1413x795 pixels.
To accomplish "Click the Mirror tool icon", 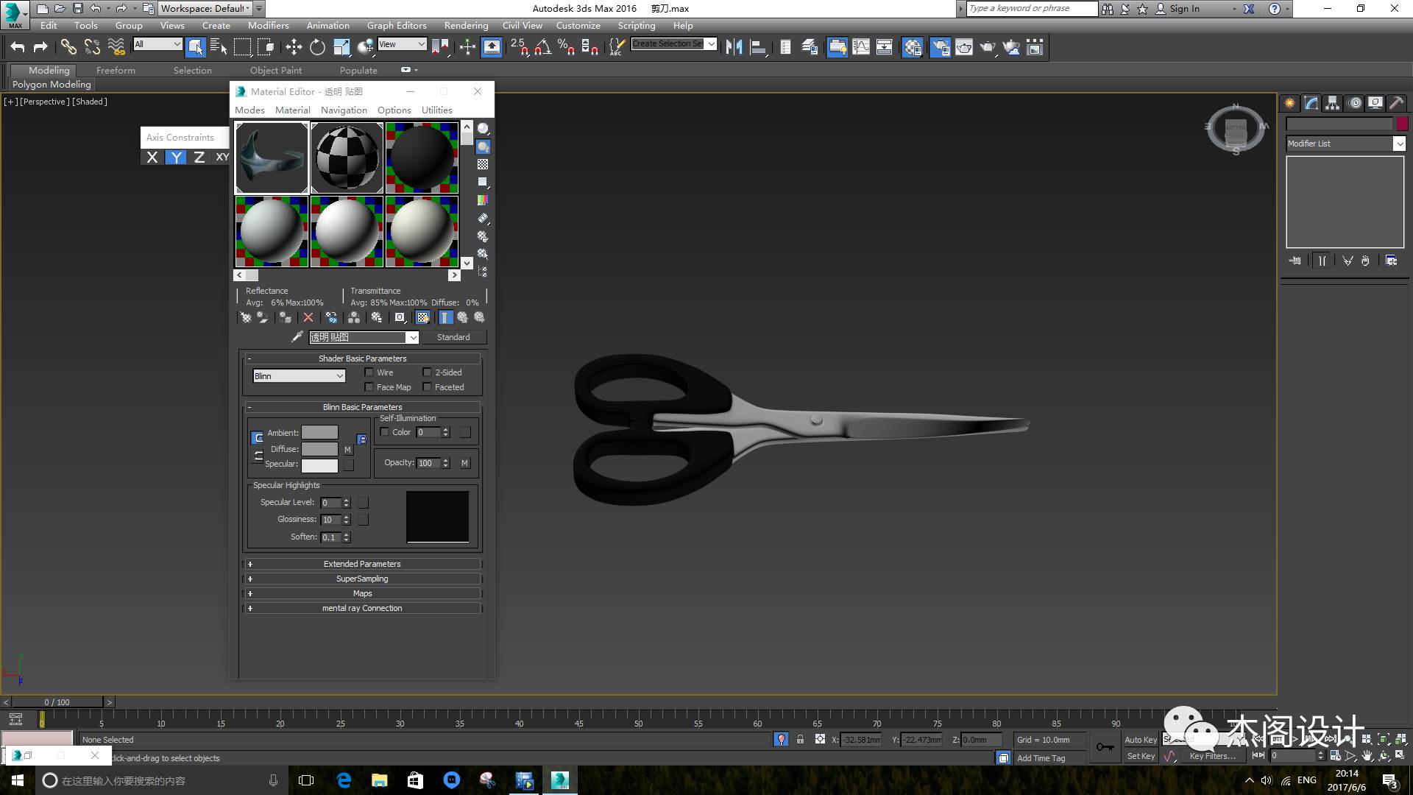I will pos(734,48).
